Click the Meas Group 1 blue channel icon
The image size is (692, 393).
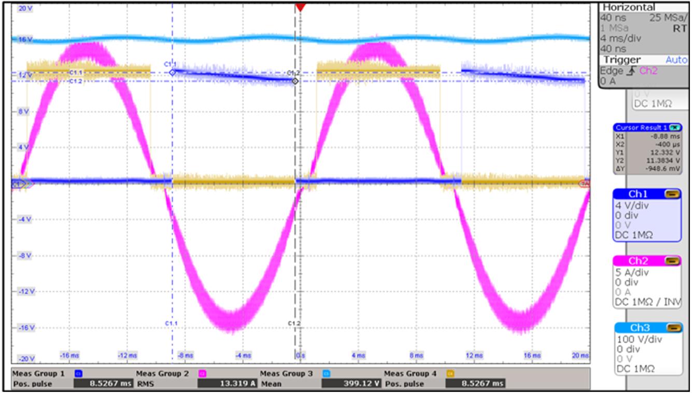pyautogui.click(x=78, y=373)
